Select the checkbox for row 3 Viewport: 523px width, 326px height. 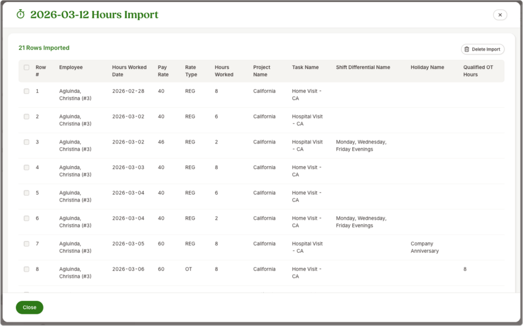[x=26, y=142]
